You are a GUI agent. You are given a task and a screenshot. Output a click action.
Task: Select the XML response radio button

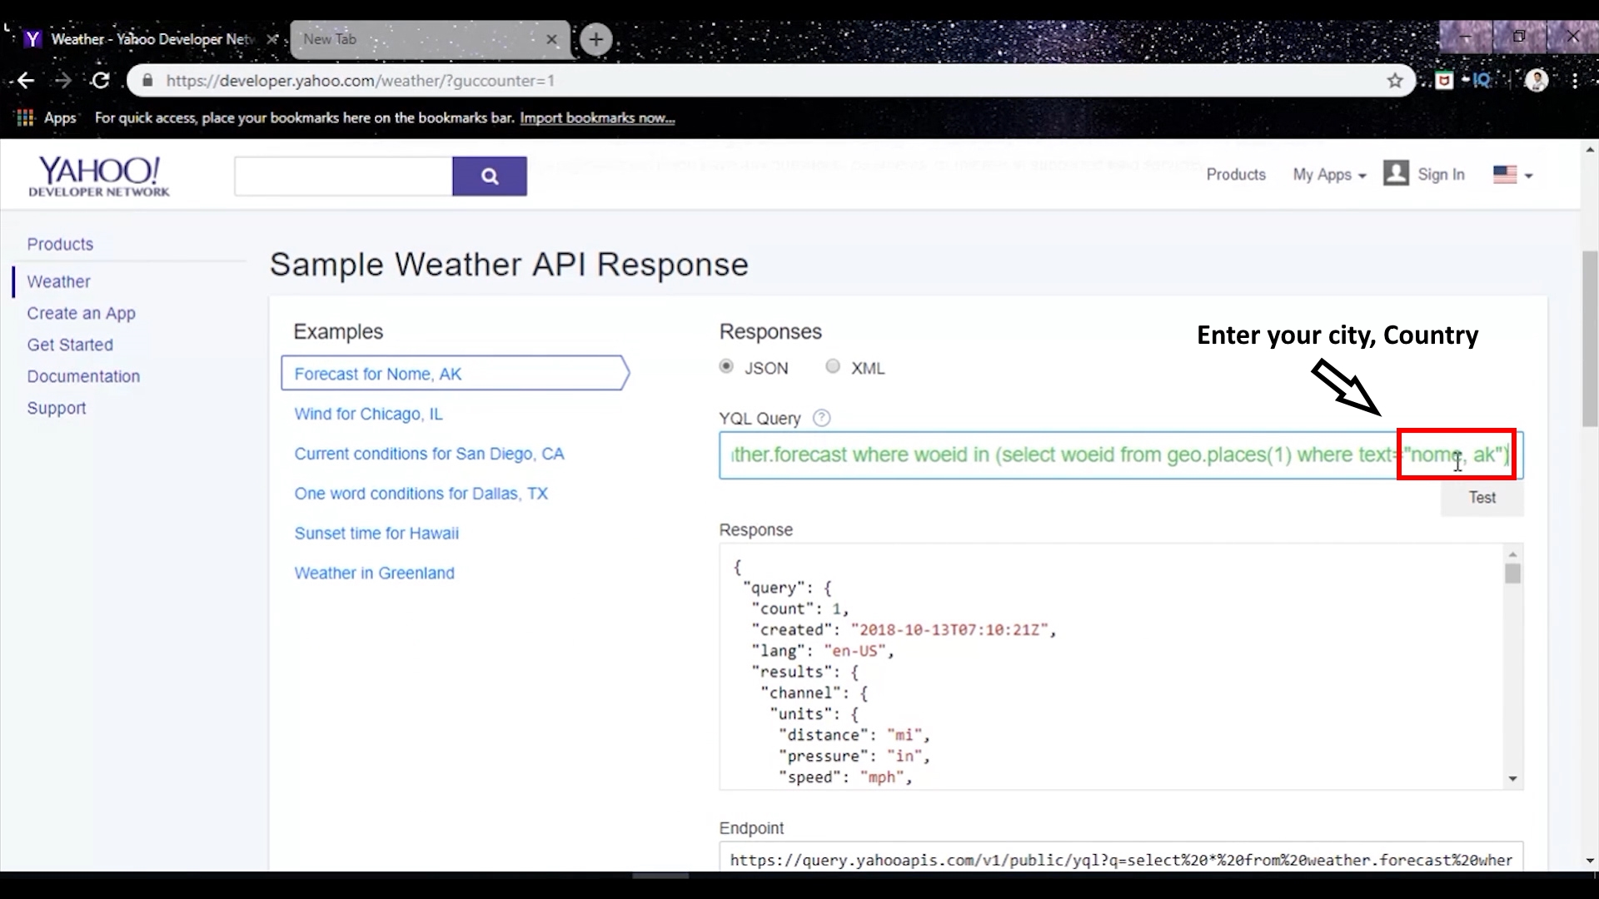pos(832,367)
